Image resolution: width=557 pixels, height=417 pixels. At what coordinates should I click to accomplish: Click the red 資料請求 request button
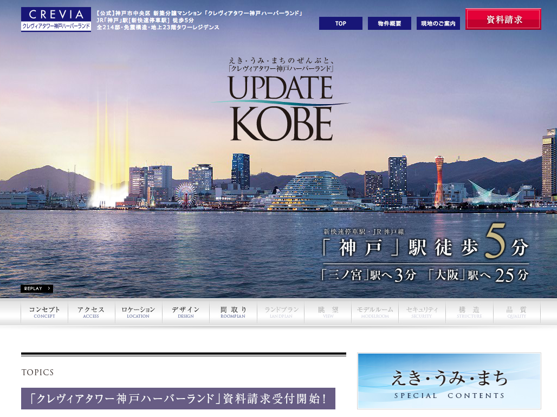[x=503, y=20]
